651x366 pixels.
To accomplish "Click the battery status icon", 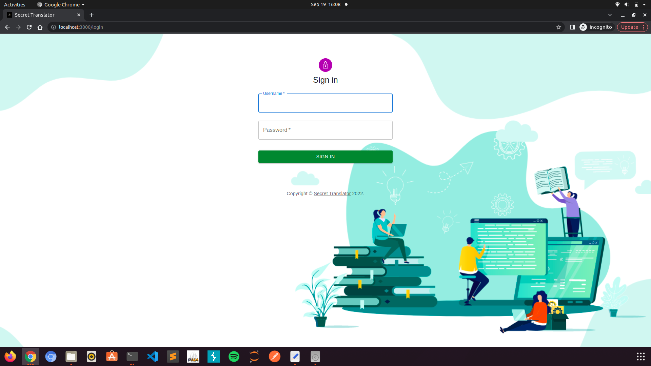I will [x=636, y=4].
